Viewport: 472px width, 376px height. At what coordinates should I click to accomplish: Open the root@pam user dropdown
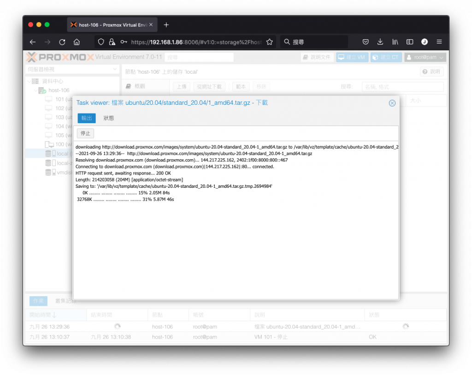(425, 57)
